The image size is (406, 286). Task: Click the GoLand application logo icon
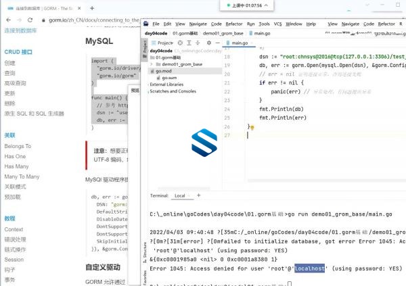(x=146, y=24)
